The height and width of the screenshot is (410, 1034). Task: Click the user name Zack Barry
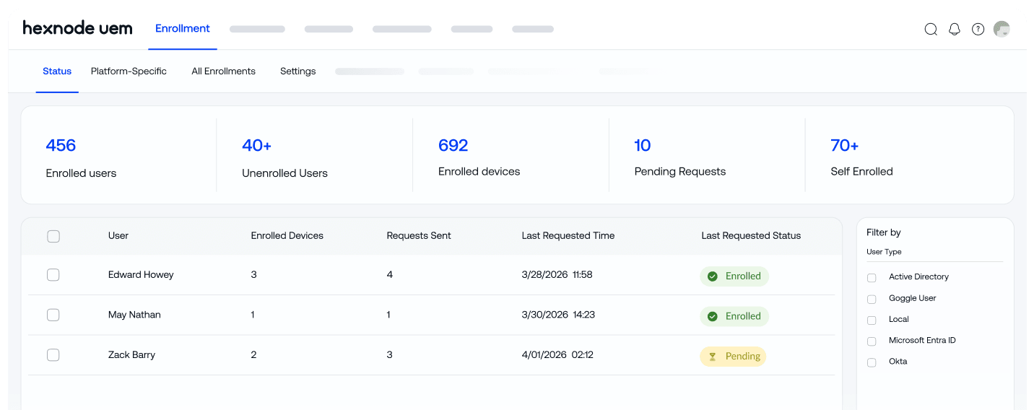click(131, 354)
